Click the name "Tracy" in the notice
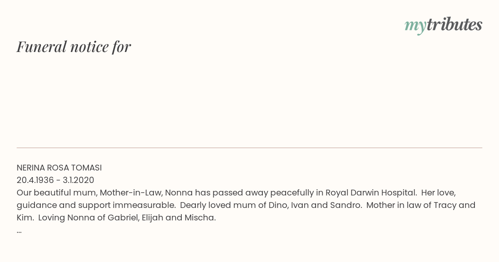Screen dimensions: 499x262 [x=443, y=205]
